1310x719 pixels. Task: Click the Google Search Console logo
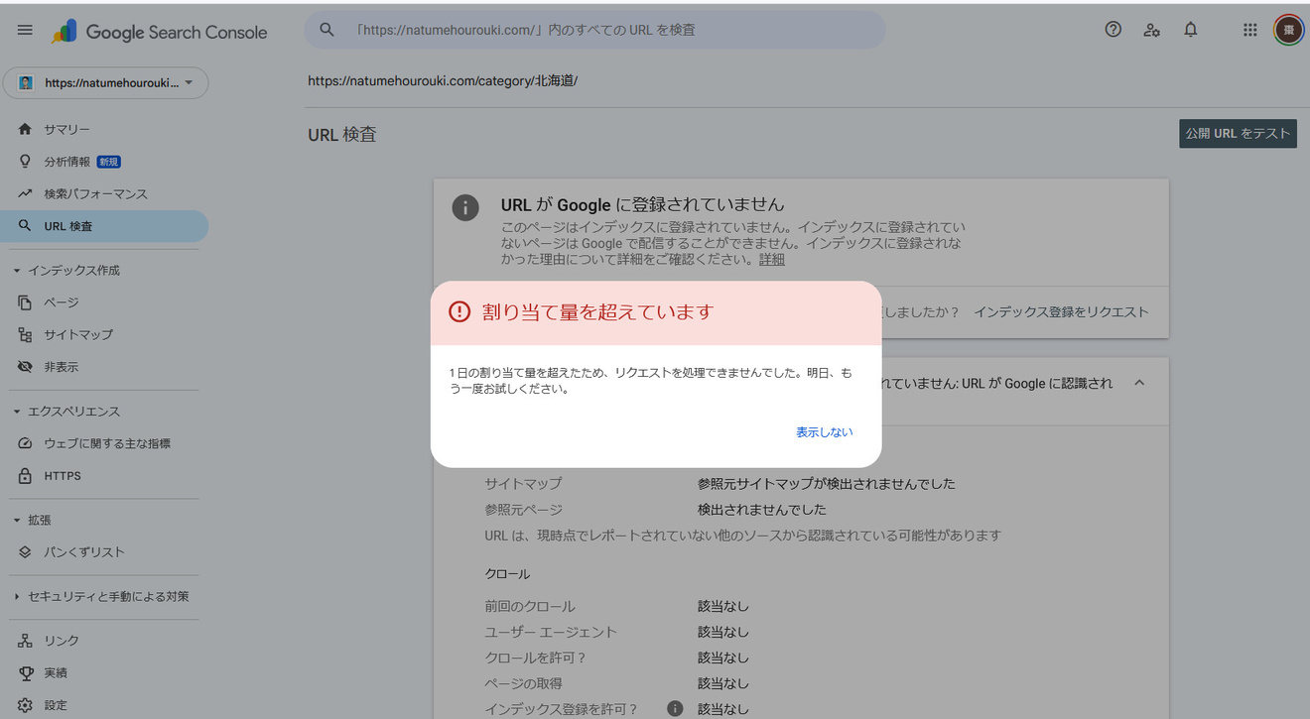point(159,32)
